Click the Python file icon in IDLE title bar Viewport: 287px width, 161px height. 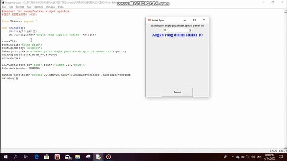[x=3, y=2]
